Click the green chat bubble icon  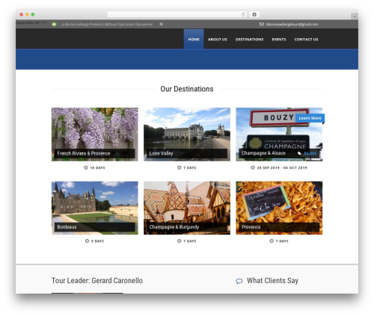click(x=54, y=24)
